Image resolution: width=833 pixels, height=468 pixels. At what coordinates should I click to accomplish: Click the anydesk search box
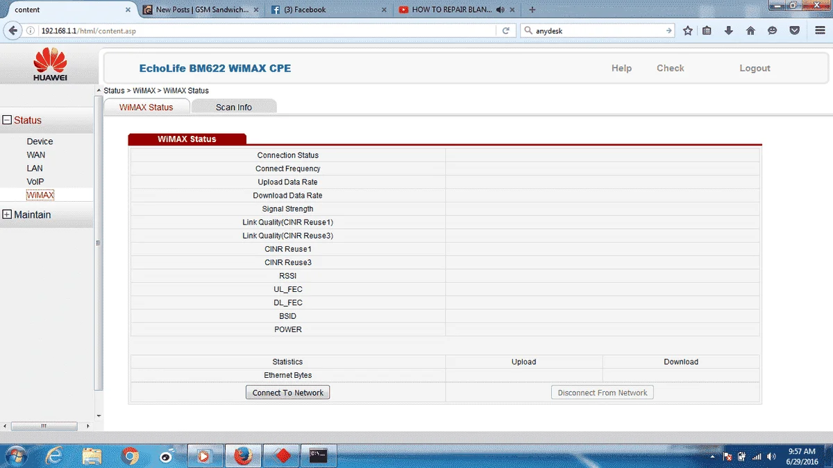pos(597,31)
